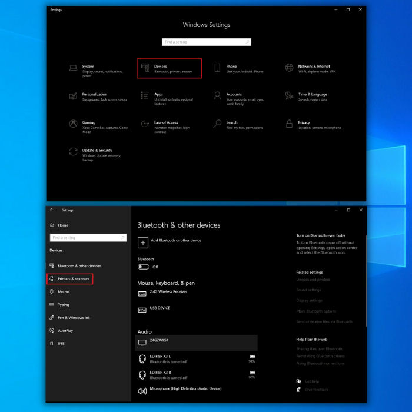Viewport: 412px width, 412px height.
Task: Click the Get help icon
Action: (x=298, y=381)
